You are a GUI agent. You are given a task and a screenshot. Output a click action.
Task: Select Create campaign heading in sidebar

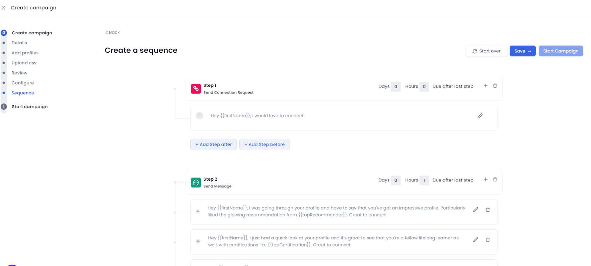tap(32, 33)
